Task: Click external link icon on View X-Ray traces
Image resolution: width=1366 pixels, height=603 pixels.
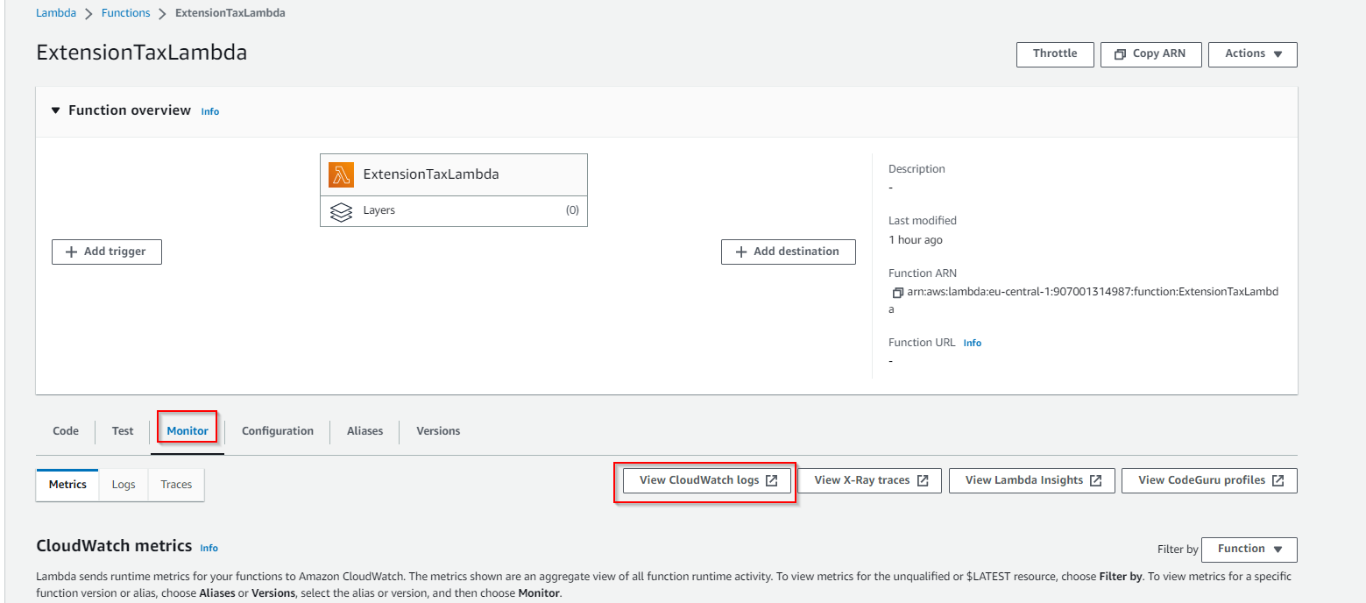Action: coord(923,480)
